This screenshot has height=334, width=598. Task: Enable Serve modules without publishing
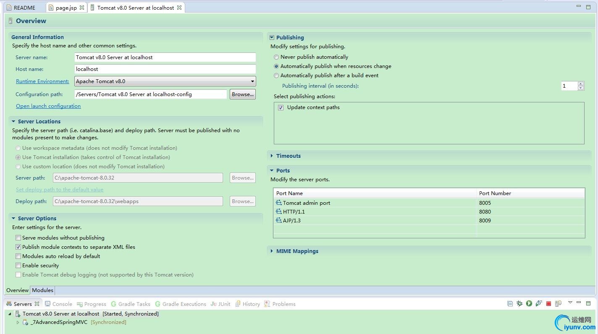pyautogui.click(x=18, y=238)
